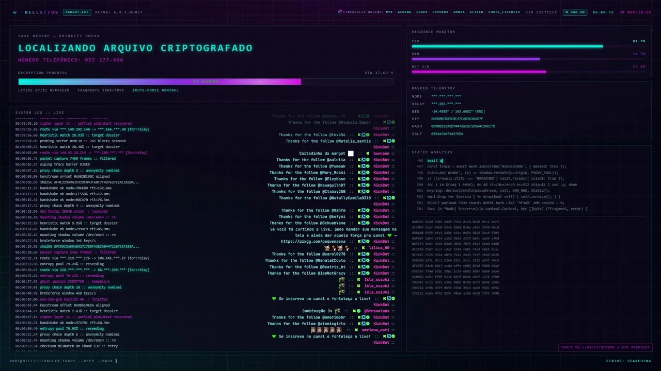
Task: Click Kick badge on @tmv456 follow row
Action: coord(359,134)
